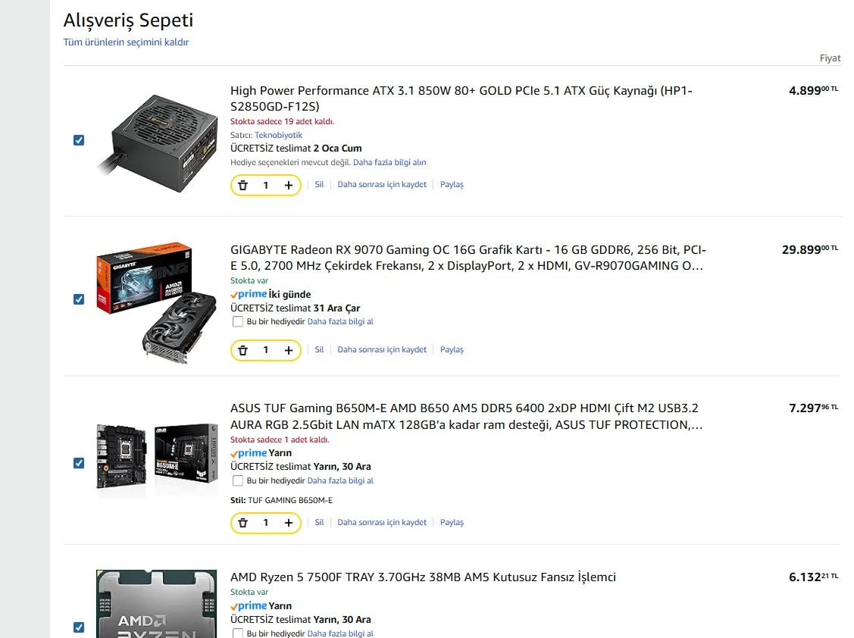Viewport: 854px width, 638px height.
Task: Increase quantity of ASUS TUF motherboard
Action: (x=289, y=523)
